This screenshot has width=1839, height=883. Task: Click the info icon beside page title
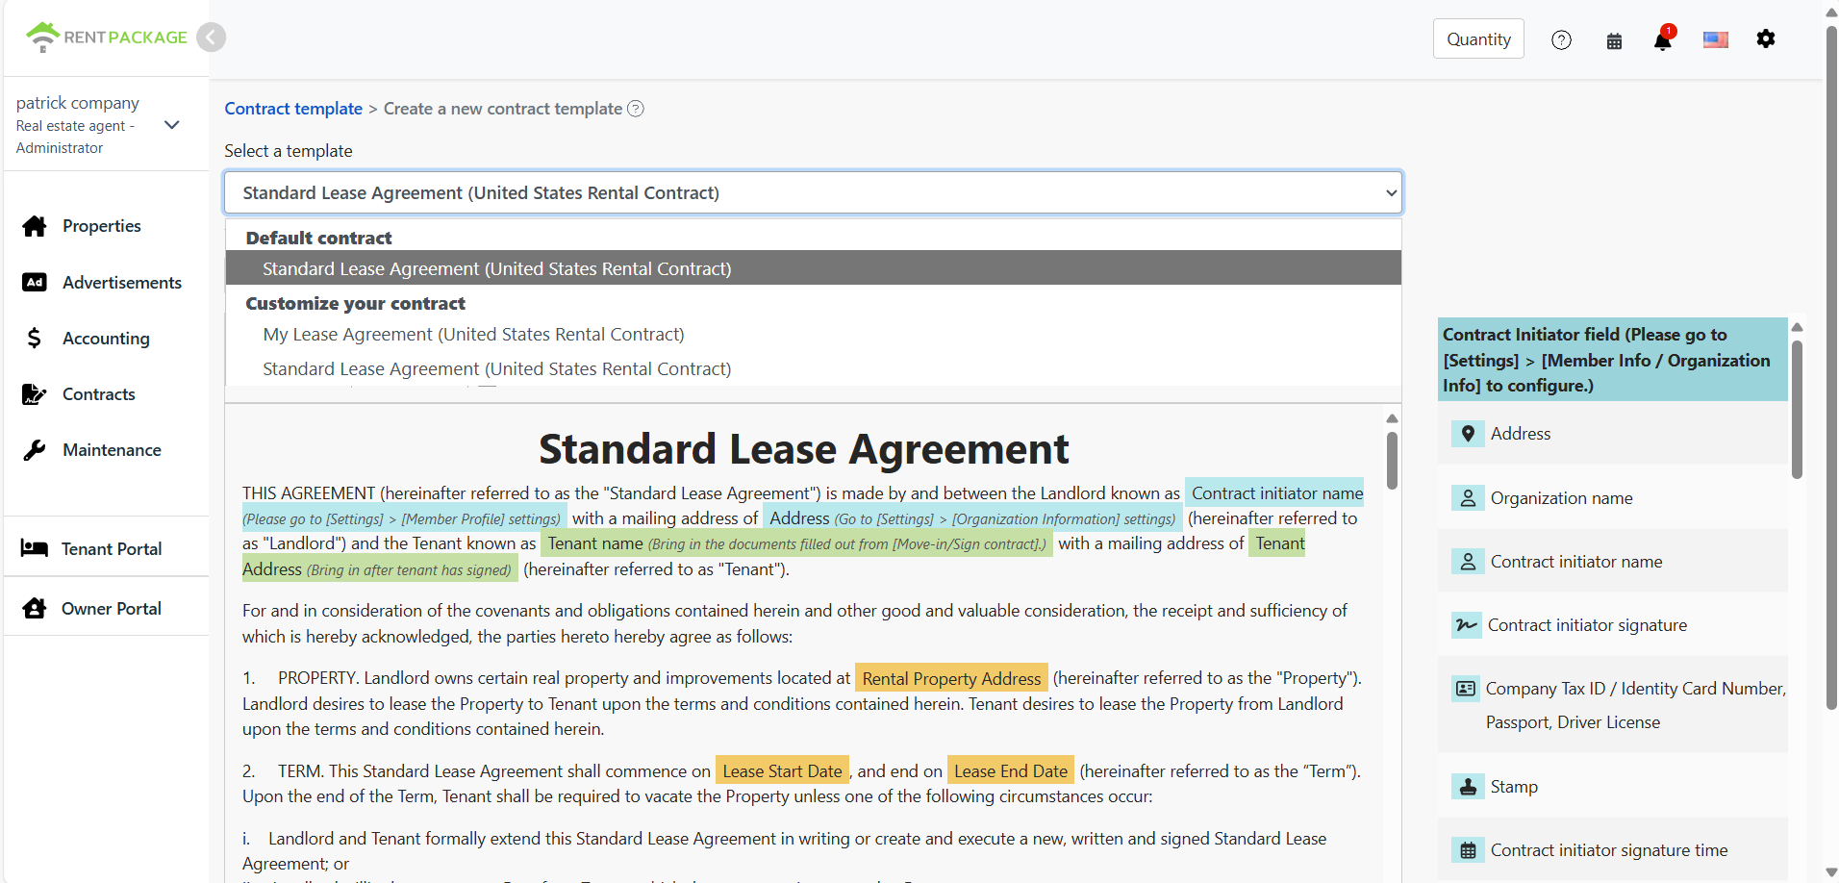(636, 109)
